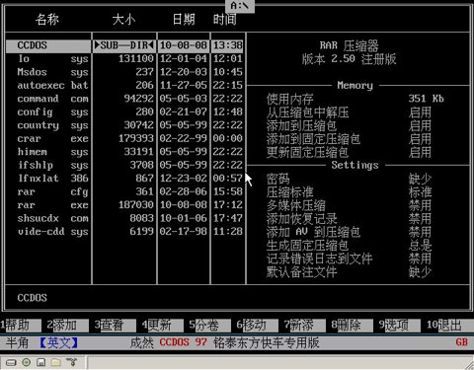The width and height of the screenshot is (474, 370).
Task: Click the A:\ drive path label
Action: [x=240, y=6]
